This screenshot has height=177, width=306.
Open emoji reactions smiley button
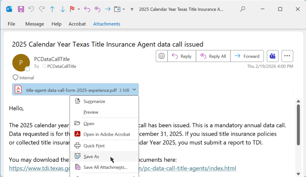click(162, 56)
